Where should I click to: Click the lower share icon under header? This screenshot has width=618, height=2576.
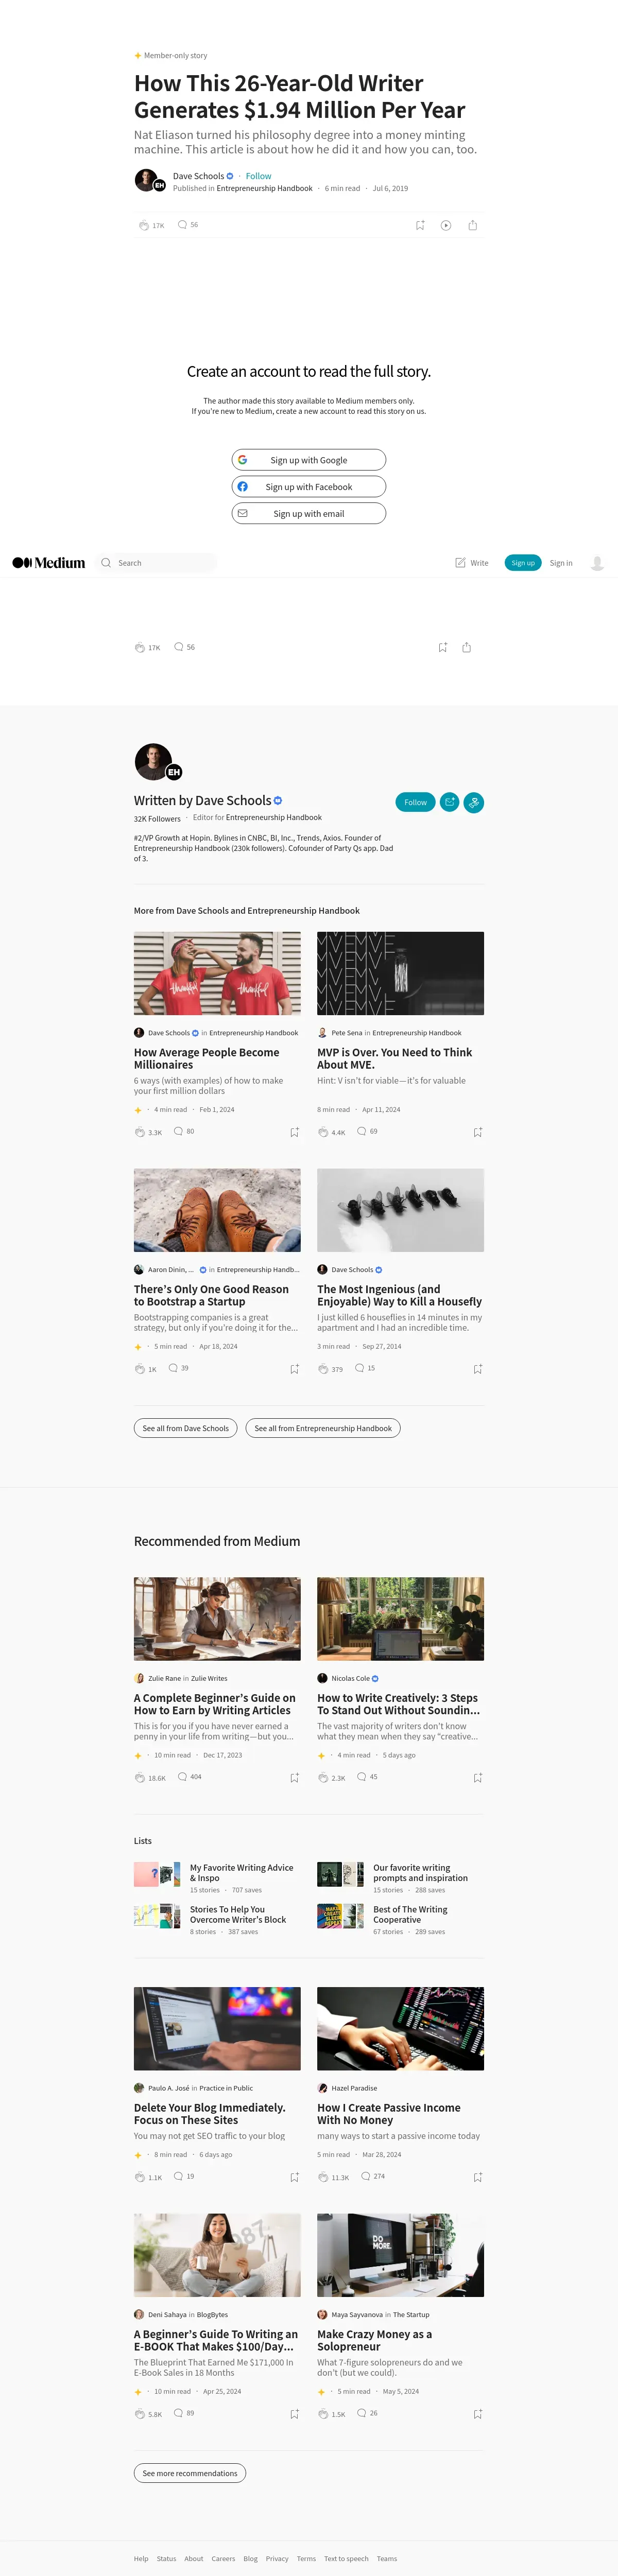click(467, 648)
